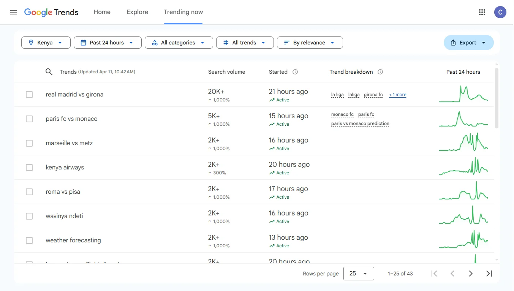Go to previous page of results
Image resolution: width=514 pixels, height=291 pixels.
pos(452,274)
